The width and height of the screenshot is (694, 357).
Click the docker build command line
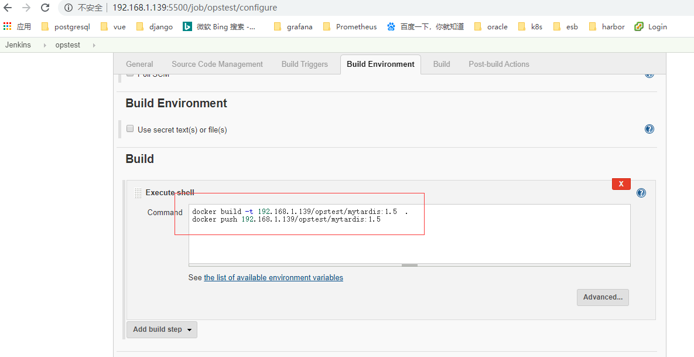click(x=300, y=212)
